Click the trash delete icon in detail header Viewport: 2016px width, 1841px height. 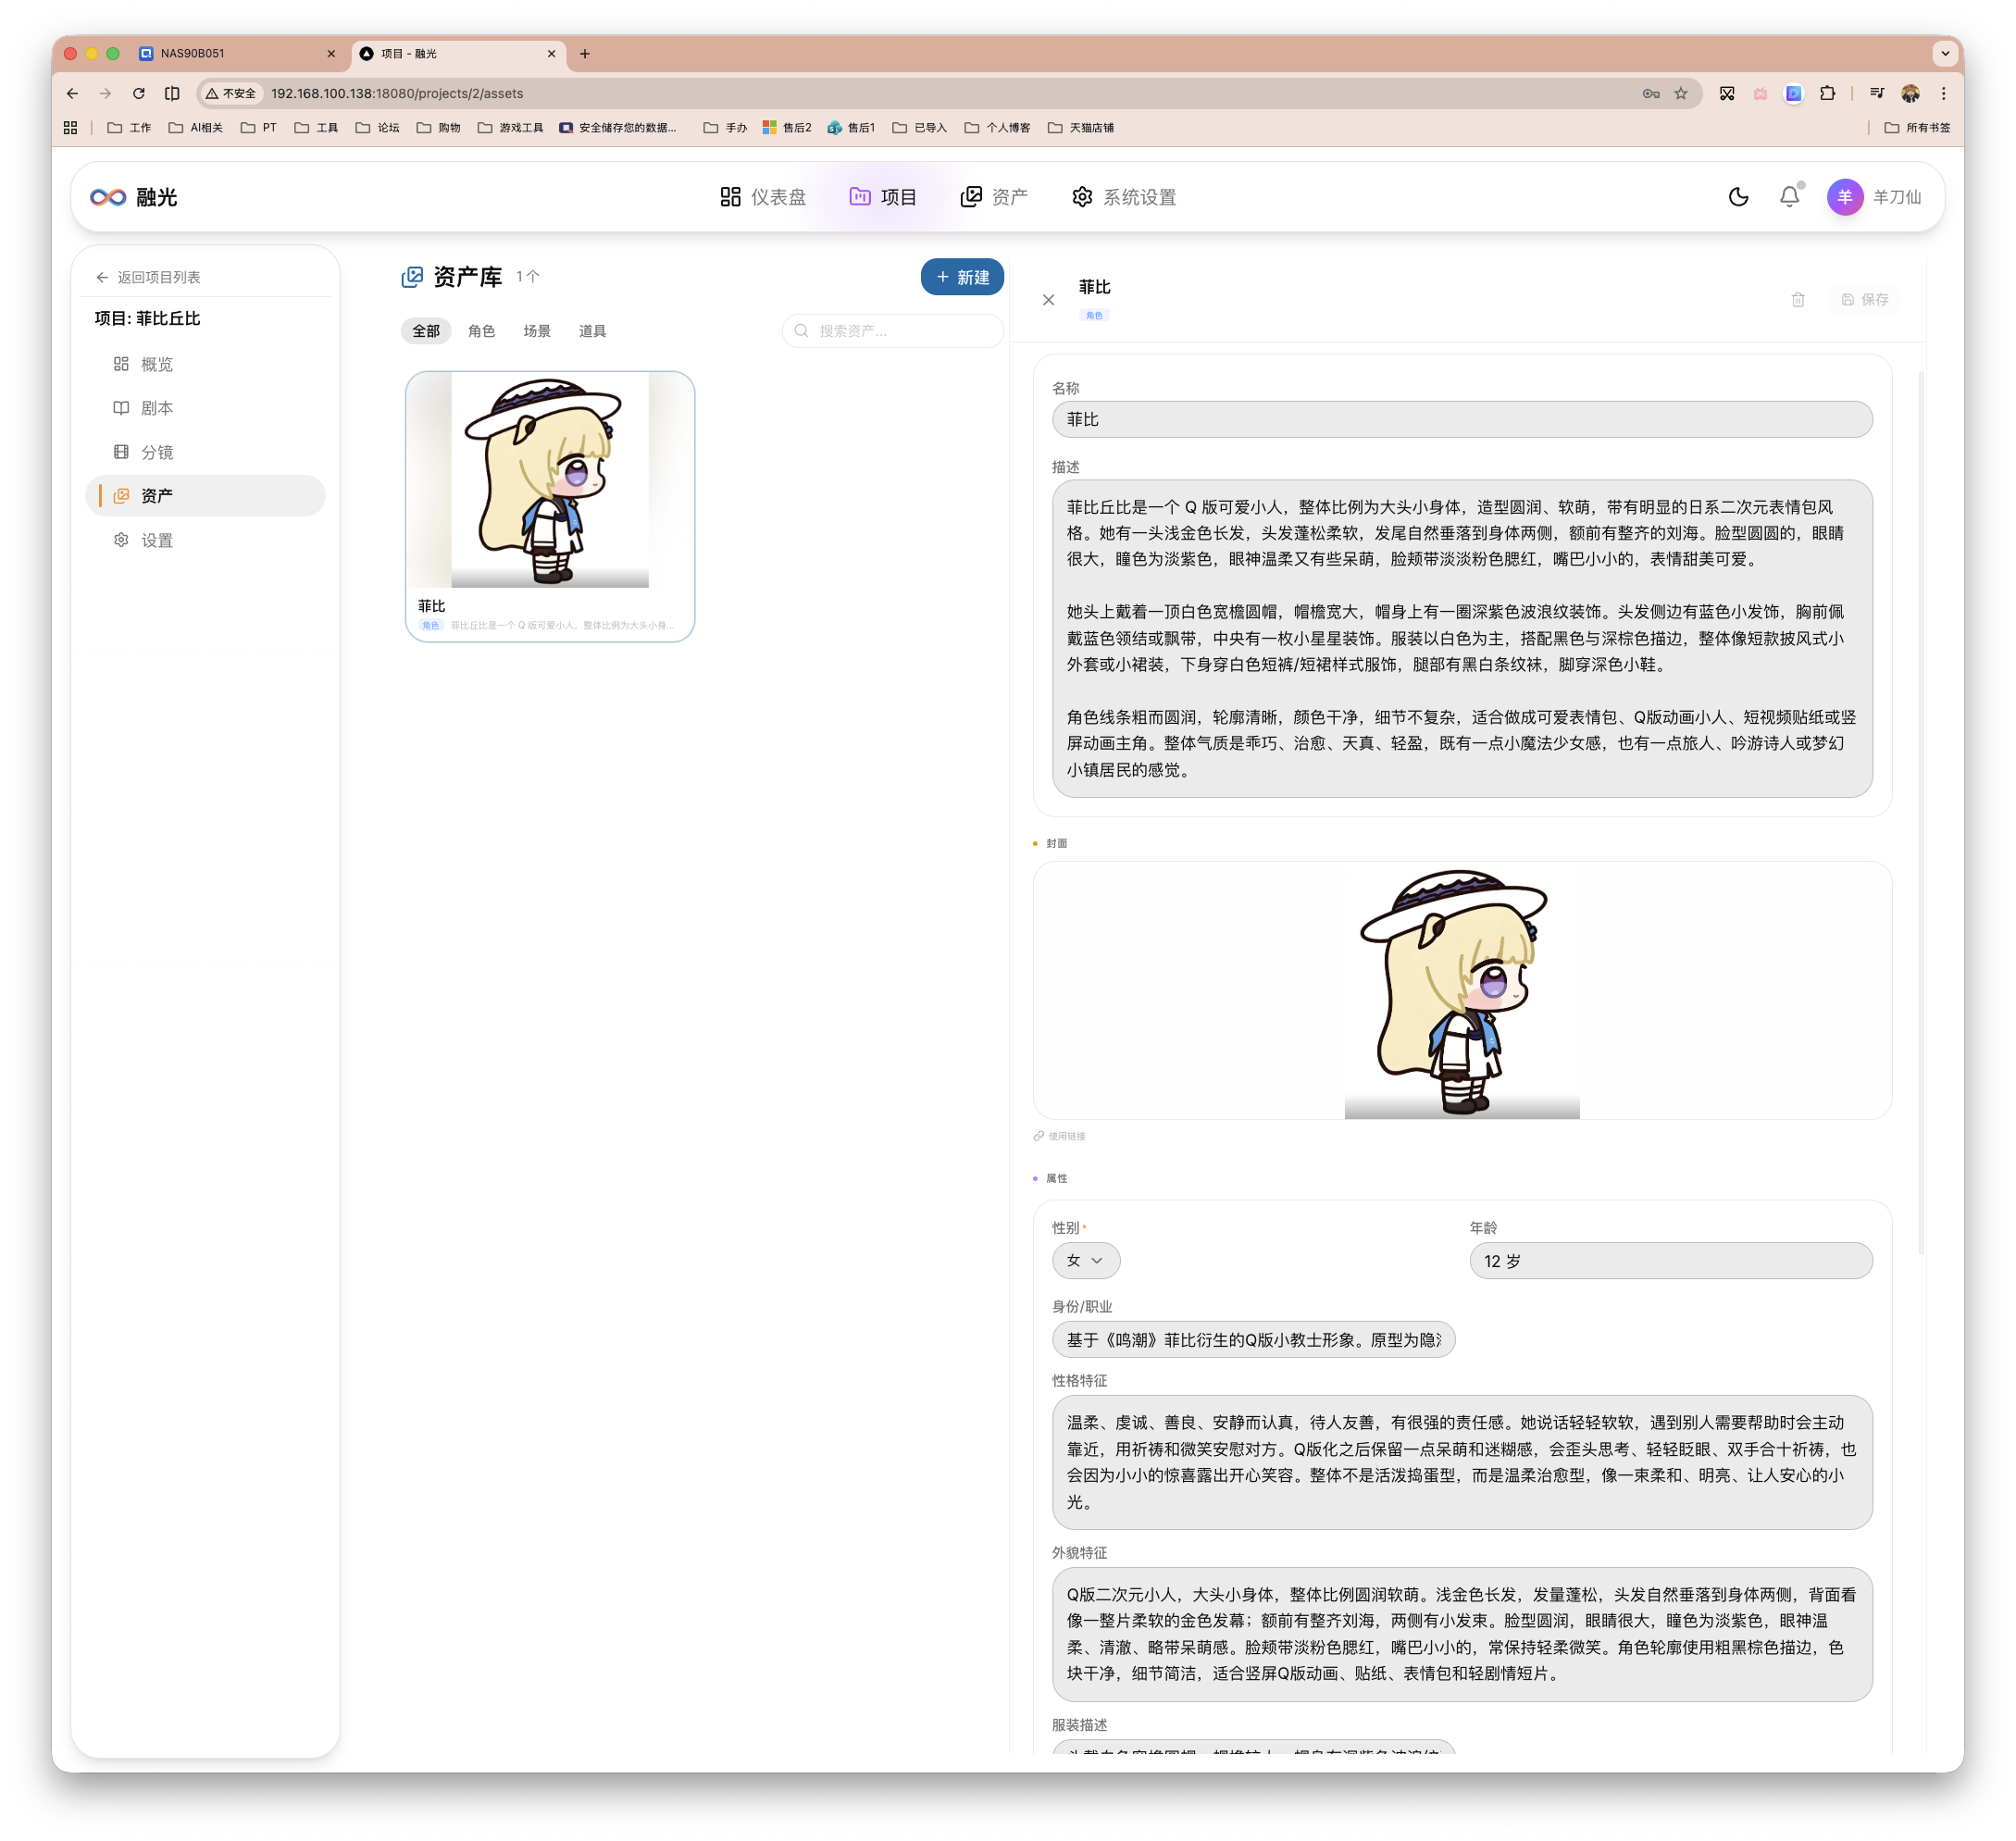pyautogui.click(x=1798, y=300)
